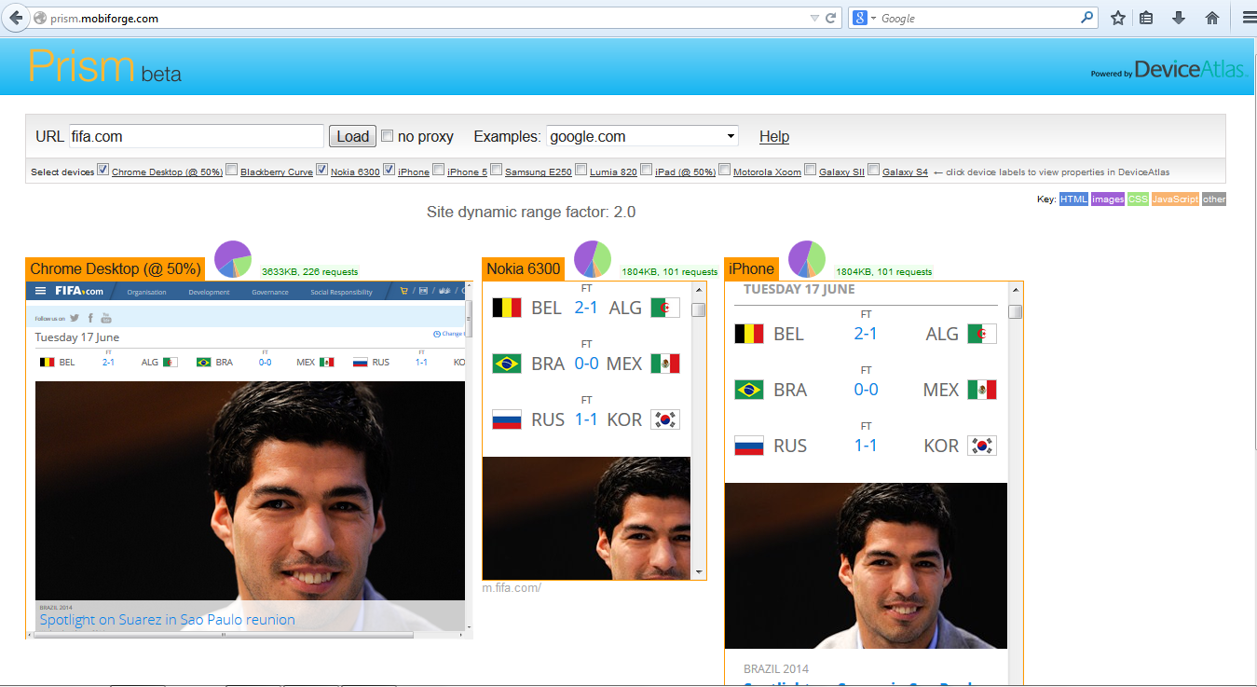
Task: Click the search magnifier icon in Google box
Action: 1086,18
